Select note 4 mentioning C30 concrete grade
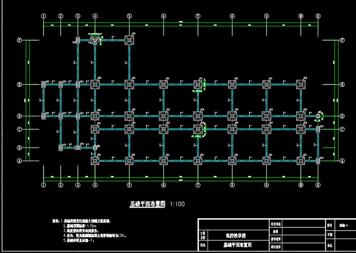 pyautogui.click(x=95, y=236)
